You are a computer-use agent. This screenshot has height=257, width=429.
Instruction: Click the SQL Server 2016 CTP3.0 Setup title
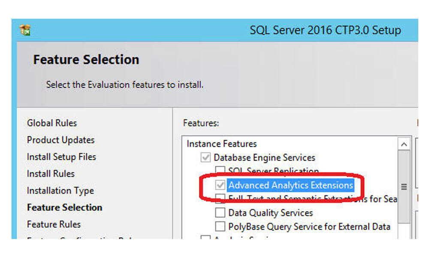[x=325, y=30]
